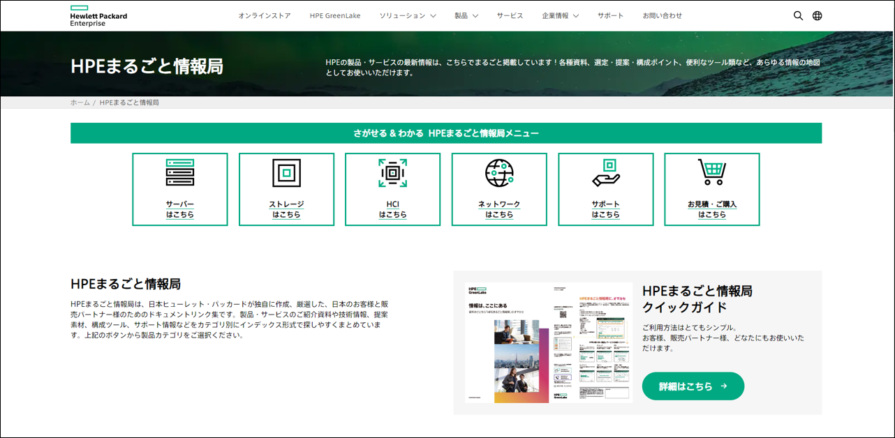Viewport: 895px width, 438px height.
Task: Click the Hewlett Packard Enterprise logo
Action: tap(98, 15)
